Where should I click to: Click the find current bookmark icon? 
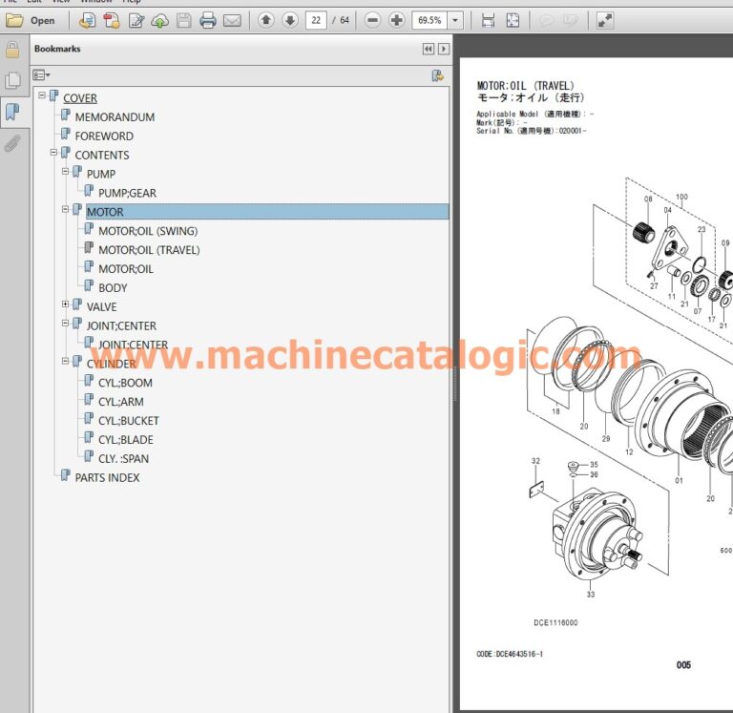tap(437, 75)
